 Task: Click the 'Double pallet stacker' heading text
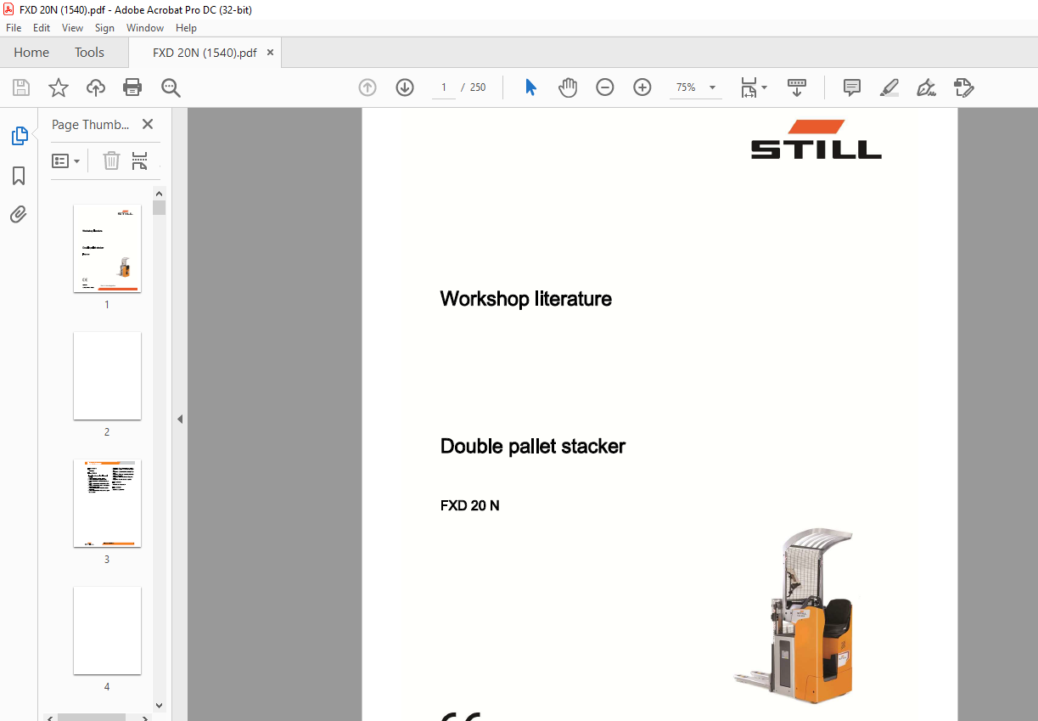click(533, 447)
